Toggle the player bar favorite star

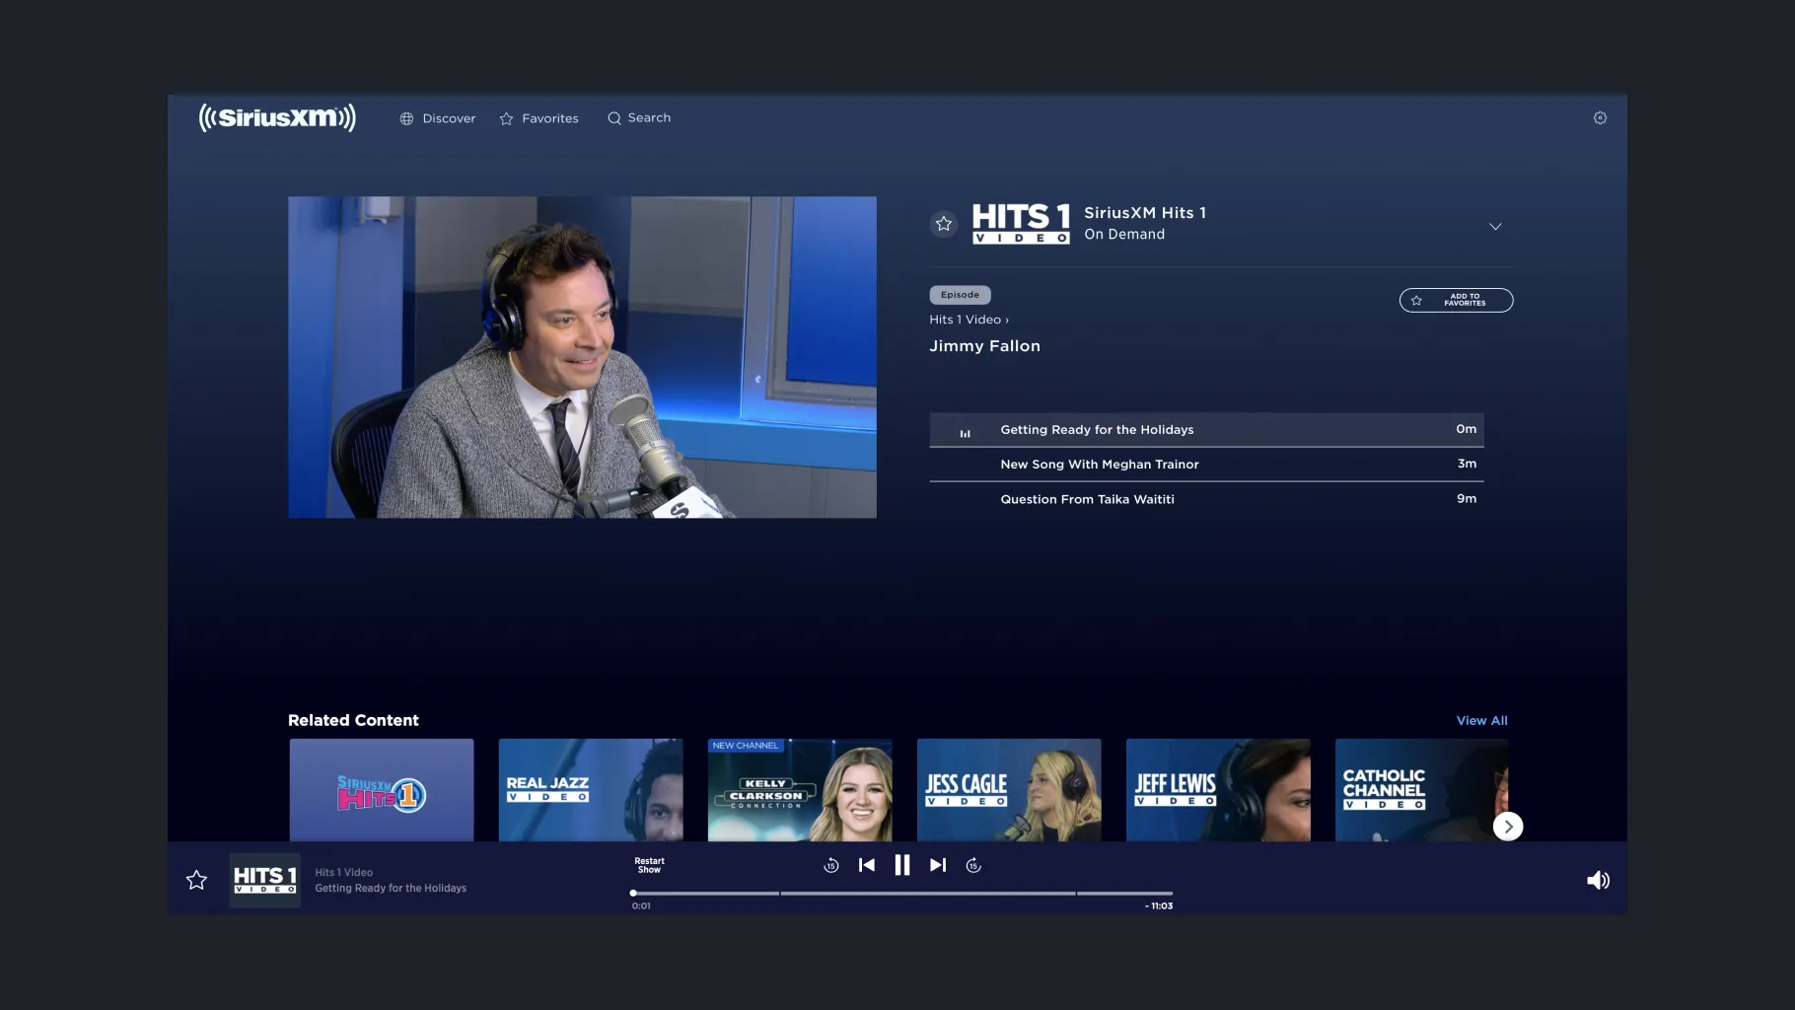pyautogui.click(x=197, y=880)
